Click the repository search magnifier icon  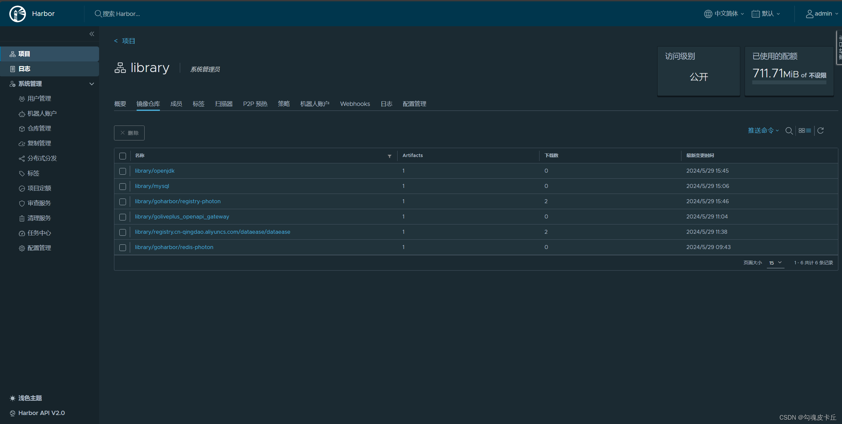[x=789, y=130]
